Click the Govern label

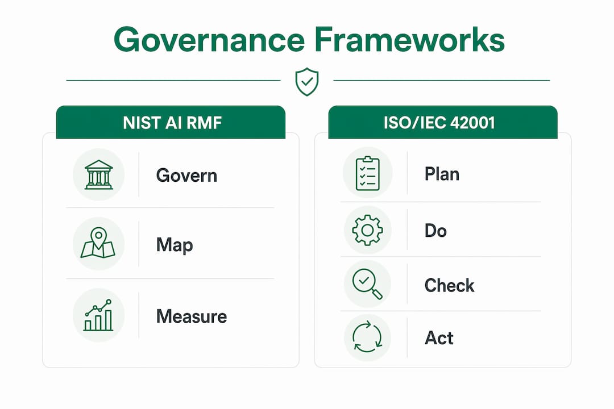[x=186, y=176]
